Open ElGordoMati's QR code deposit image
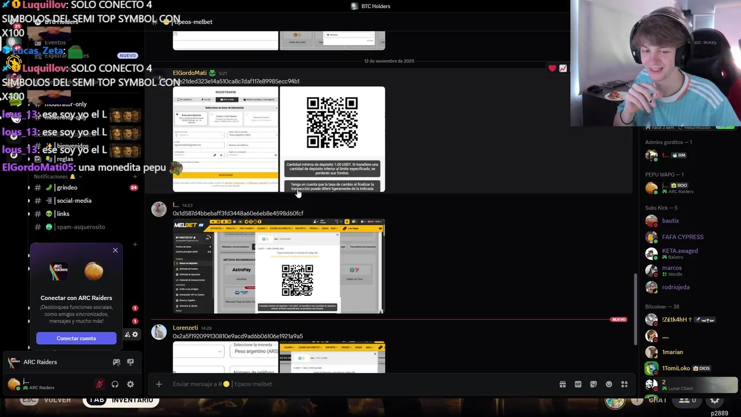The width and height of the screenshot is (741, 417). pyautogui.click(x=332, y=139)
